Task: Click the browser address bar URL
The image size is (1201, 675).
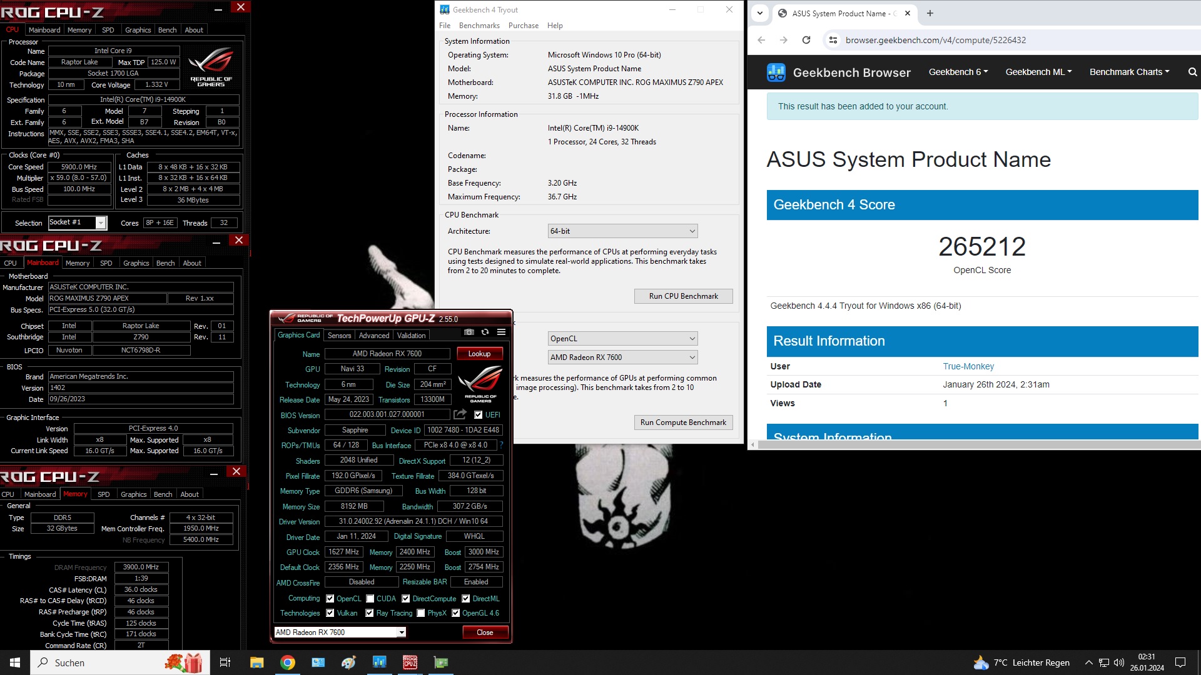Action: click(935, 40)
